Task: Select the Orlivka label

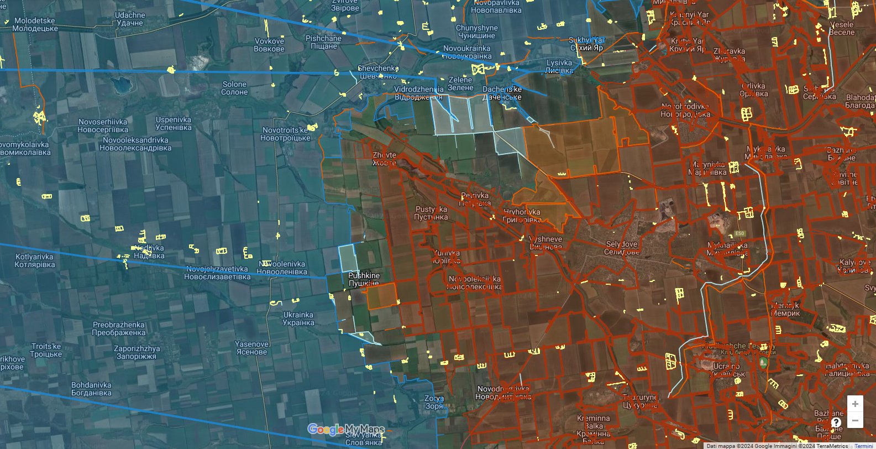Action: (x=753, y=90)
